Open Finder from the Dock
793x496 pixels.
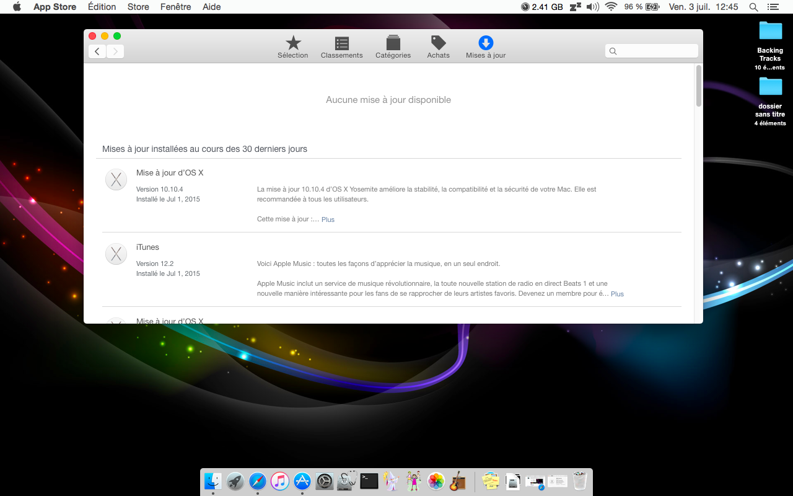[x=213, y=481]
